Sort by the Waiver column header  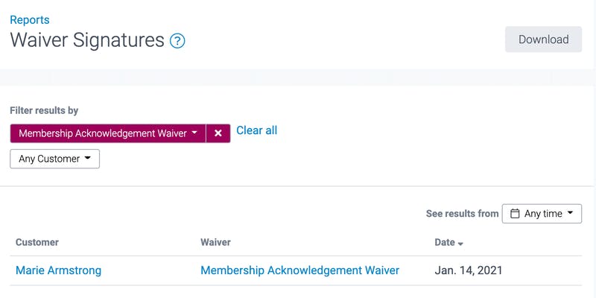tap(215, 242)
